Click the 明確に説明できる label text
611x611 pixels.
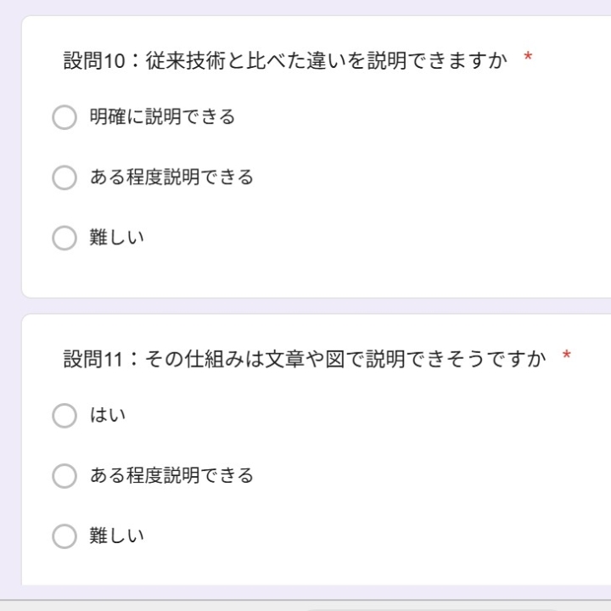162,117
